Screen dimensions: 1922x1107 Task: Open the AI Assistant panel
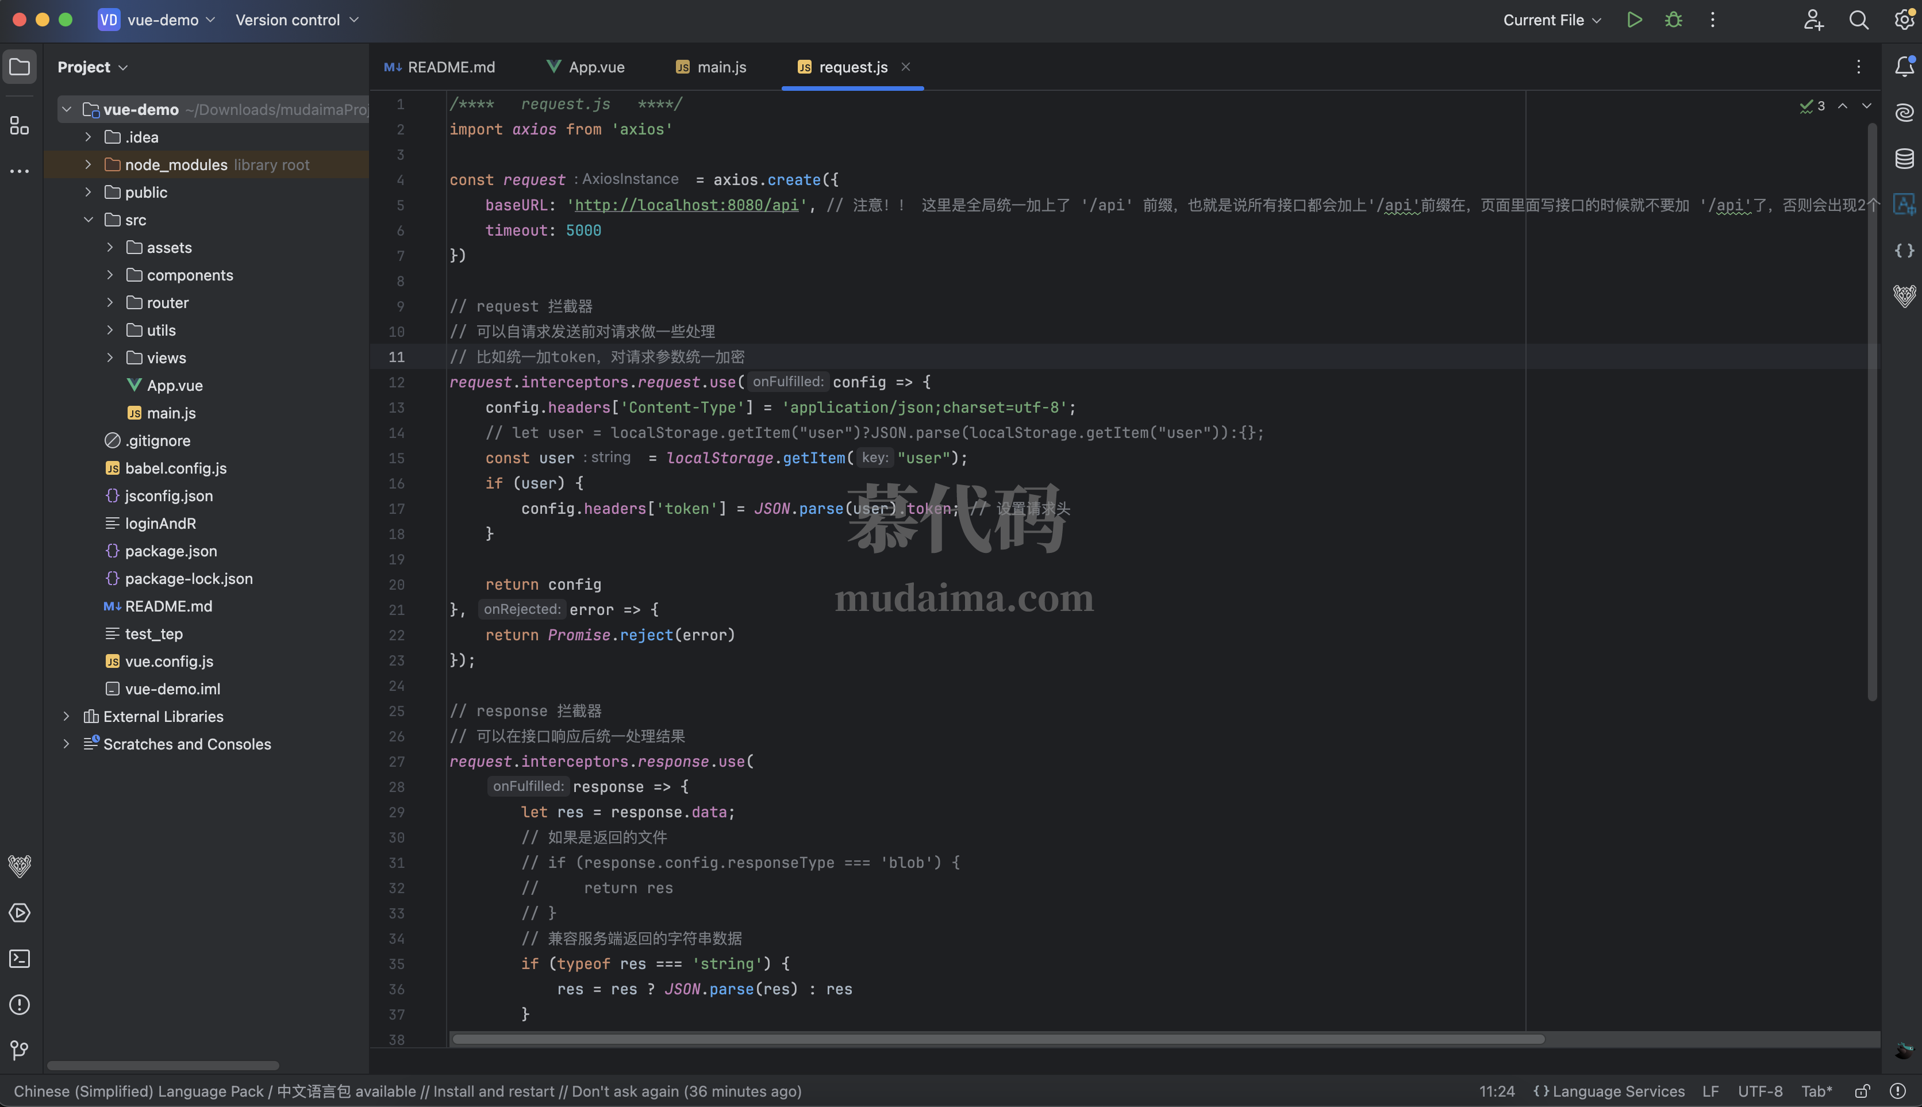(1905, 113)
